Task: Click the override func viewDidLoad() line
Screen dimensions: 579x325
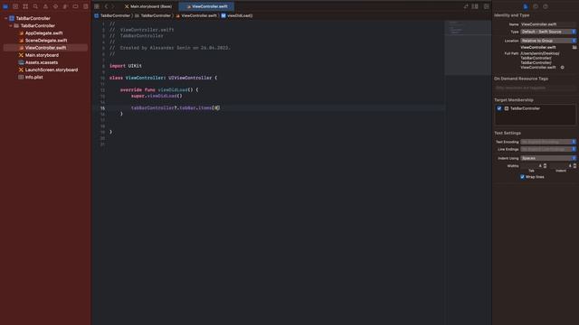Action: [x=159, y=89]
